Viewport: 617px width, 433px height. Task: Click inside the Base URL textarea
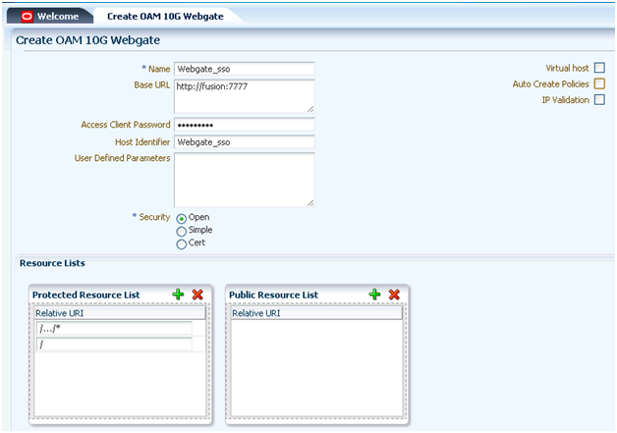(x=245, y=96)
